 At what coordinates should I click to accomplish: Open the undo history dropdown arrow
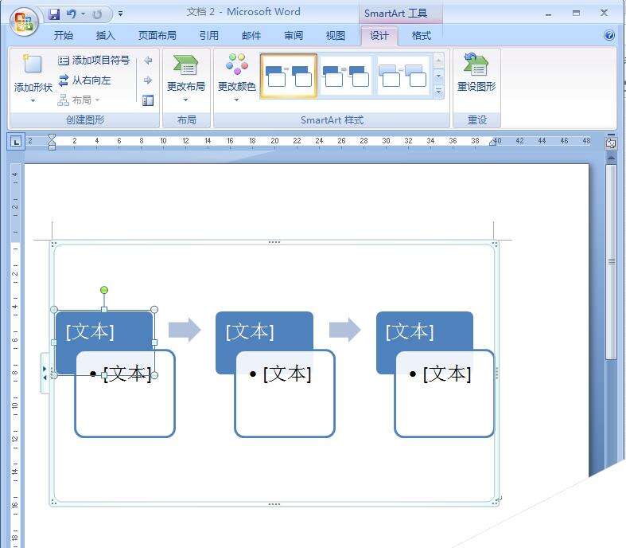(x=83, y=14)
